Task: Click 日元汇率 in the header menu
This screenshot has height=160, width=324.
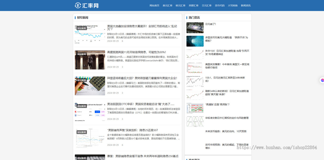Action: pyautogui.click(x=207, y=5)
